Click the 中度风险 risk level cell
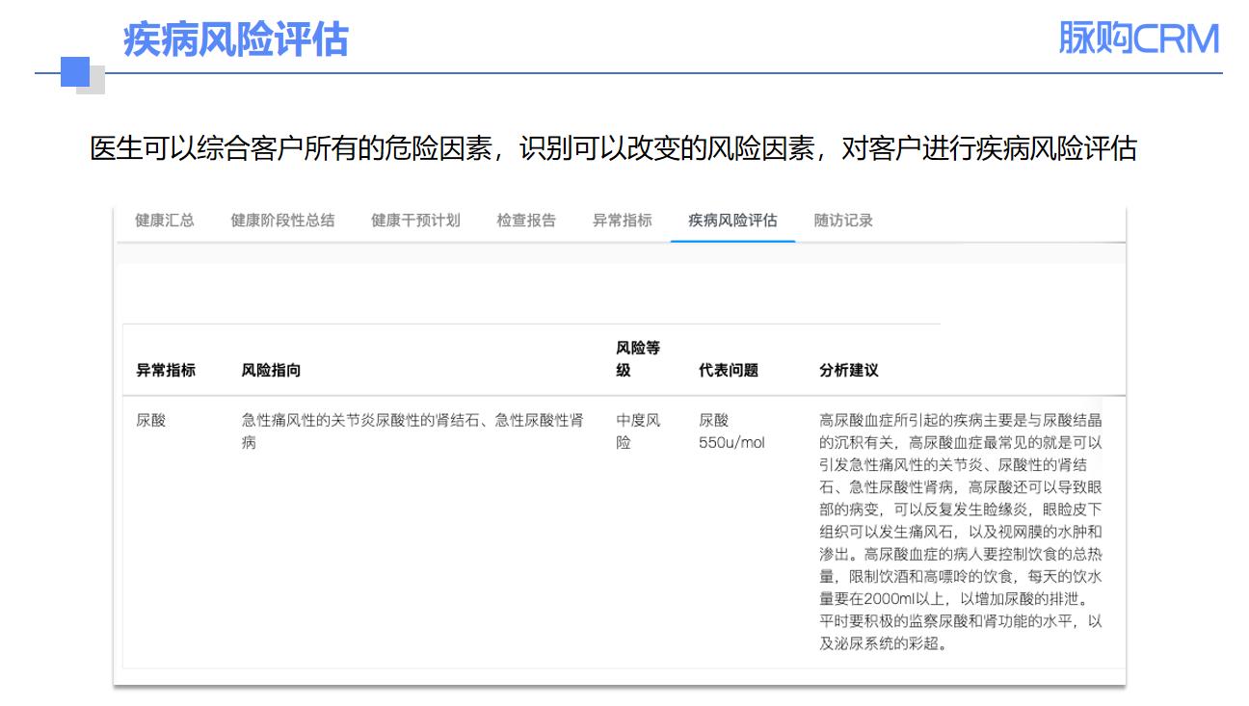The height and width of the screenshot is (706, 1249). [x=638, y=431]
